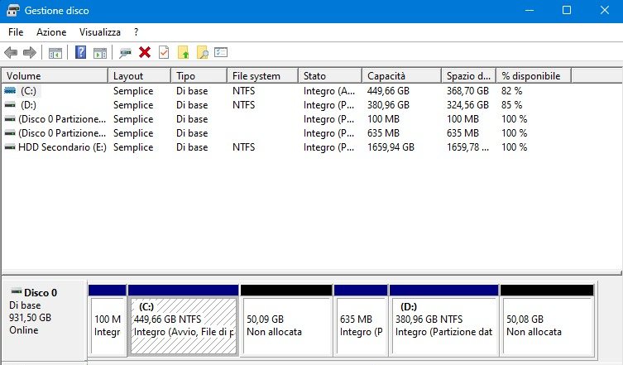Sort by the Volume column header
Screen dimensions: 623x365
tap(55, 75)
